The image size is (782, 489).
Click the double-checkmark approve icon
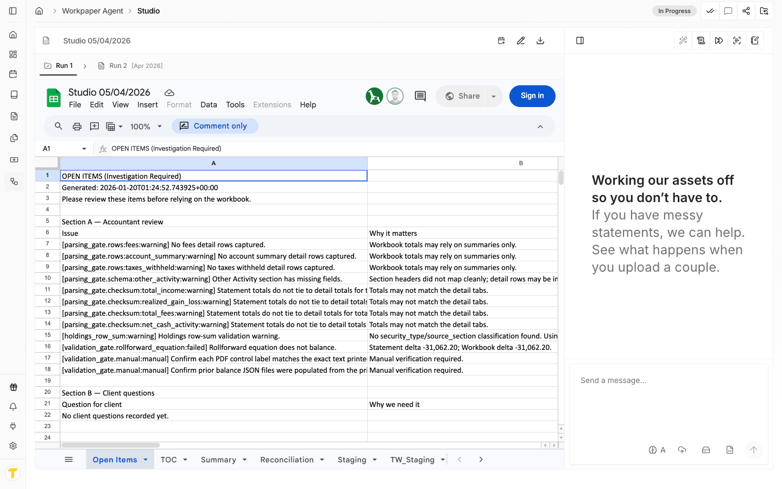710,11
